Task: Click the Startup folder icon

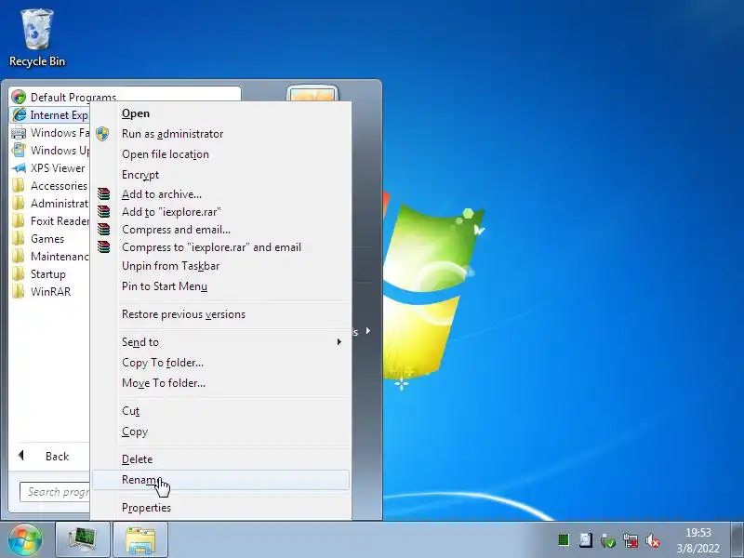Action: [x=19, y=274]
